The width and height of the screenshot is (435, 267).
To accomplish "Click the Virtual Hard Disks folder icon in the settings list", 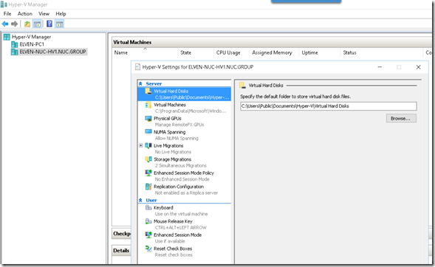I will point(148,91).
